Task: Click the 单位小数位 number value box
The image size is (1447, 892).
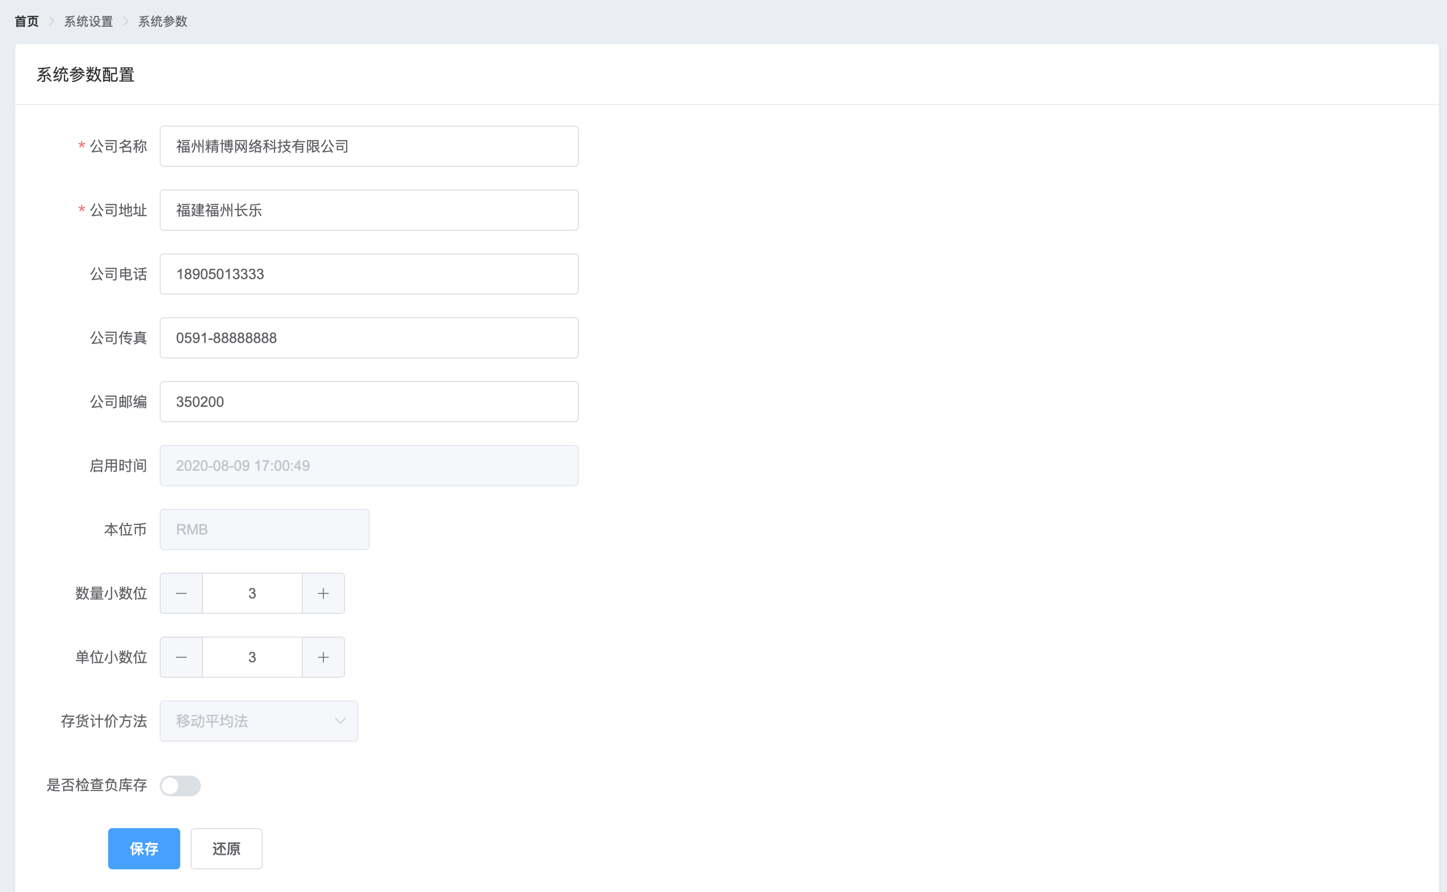Action: click(252, 657)
